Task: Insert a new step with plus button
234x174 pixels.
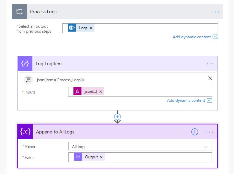Action: click(118, 117)
